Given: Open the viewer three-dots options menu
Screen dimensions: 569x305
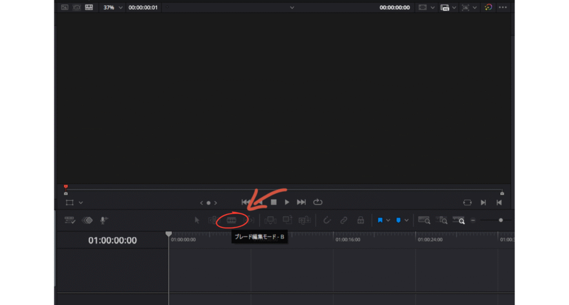Looking at the screenshot, I should click(503, 8).
